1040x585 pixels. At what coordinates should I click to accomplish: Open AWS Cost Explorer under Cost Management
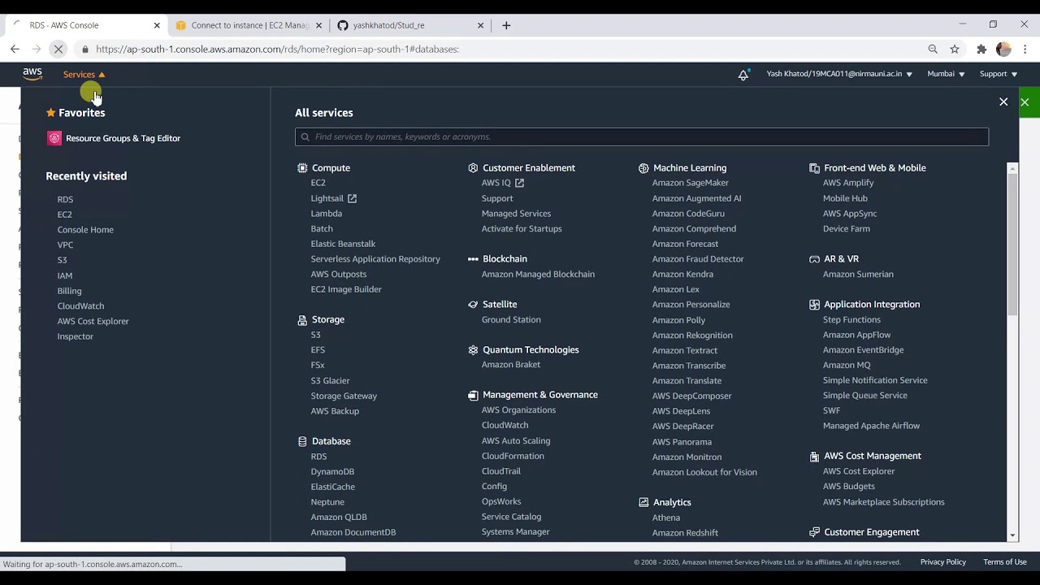[x=858, y=471]
